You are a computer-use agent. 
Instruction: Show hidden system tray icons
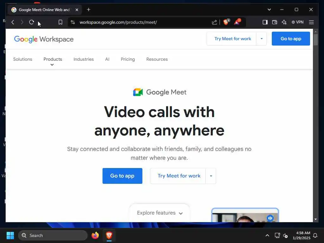coord(267,235)
